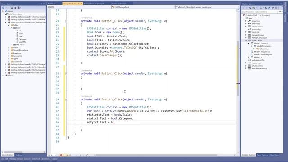Click Server Explorer horizontal scrollbar thumb
The height and width of the screenshot is (162, 288).
(x=13, y=152)
